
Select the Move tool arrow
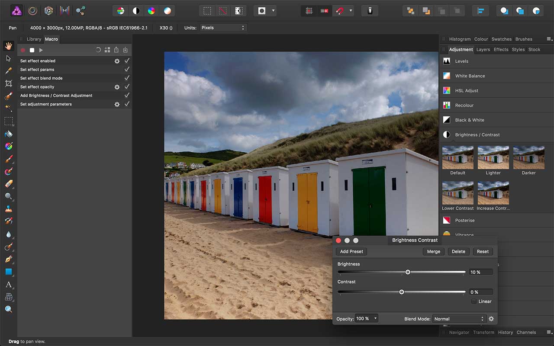click(x=8, y=58)
